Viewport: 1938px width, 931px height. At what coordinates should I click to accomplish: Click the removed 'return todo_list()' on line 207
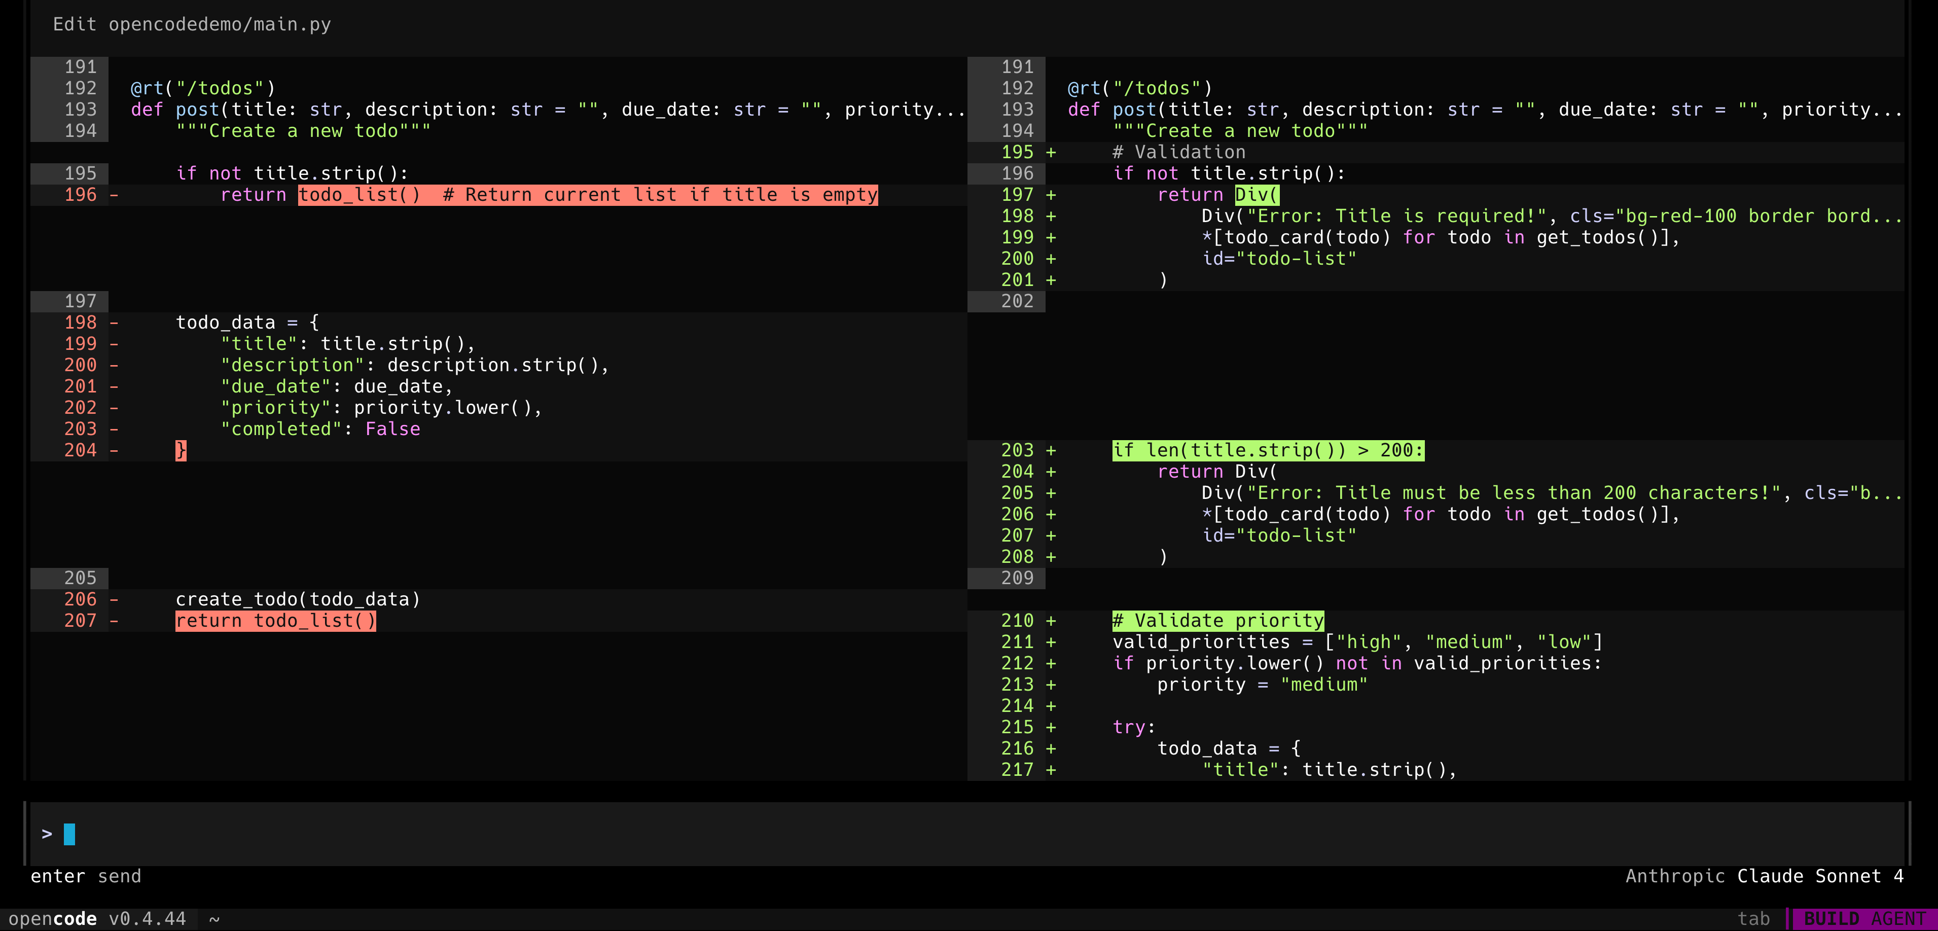(x=275, y=620)
